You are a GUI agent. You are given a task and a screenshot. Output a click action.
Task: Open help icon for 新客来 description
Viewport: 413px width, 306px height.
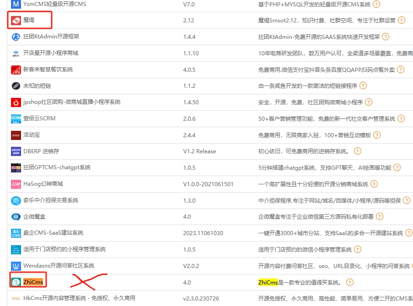[x=401, y=70]
